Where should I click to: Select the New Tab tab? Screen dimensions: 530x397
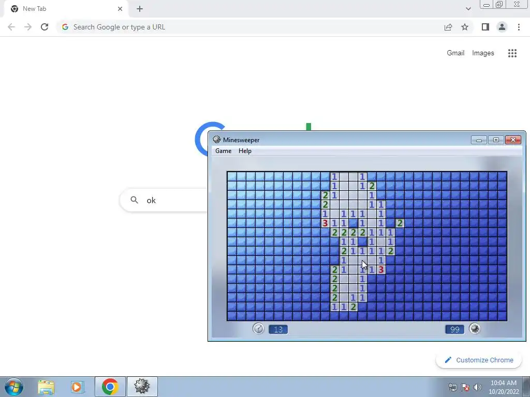tap(66, 9)
